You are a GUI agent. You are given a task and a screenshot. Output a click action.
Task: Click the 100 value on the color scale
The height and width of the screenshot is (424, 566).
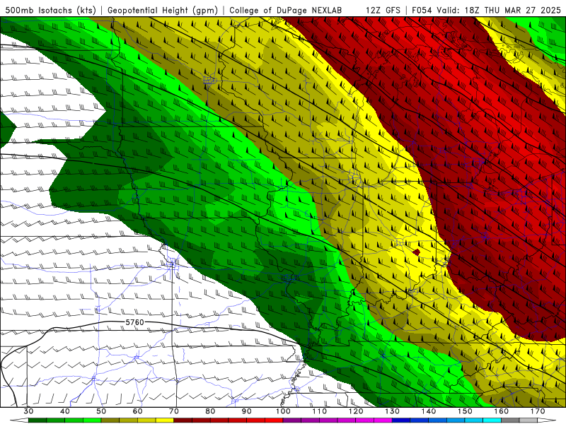point(283,411)
